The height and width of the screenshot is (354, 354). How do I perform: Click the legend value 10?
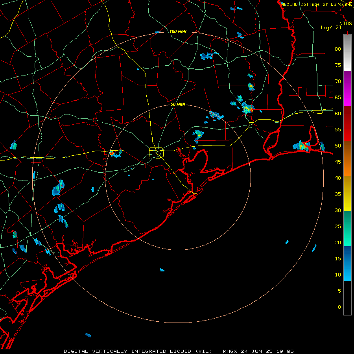tap(338, 275)
